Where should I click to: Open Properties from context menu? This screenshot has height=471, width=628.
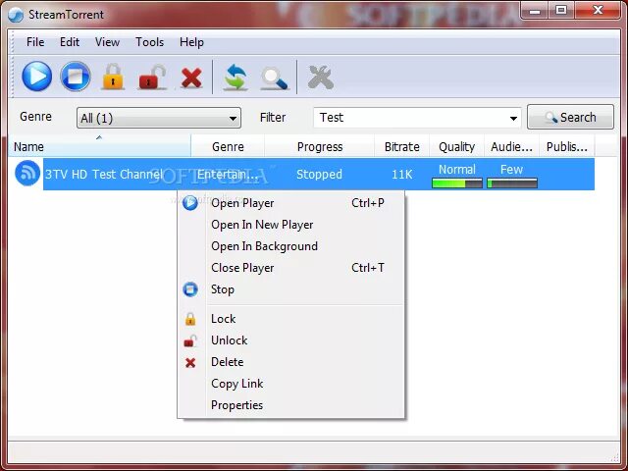(290, 405)
